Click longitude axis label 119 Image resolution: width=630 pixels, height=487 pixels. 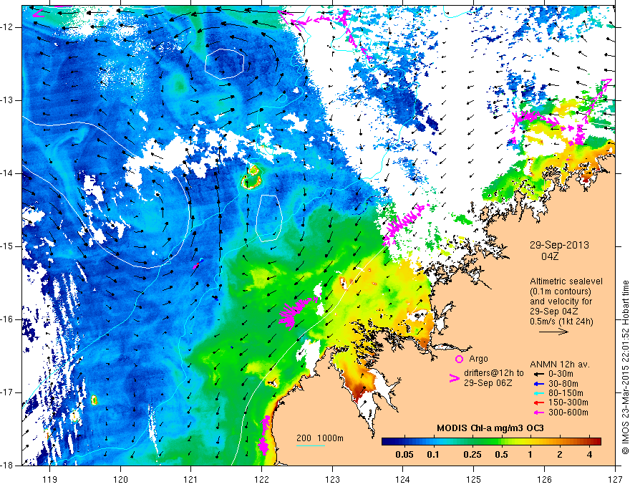click(50, 480)
